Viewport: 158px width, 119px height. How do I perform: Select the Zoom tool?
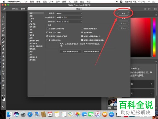3,89
